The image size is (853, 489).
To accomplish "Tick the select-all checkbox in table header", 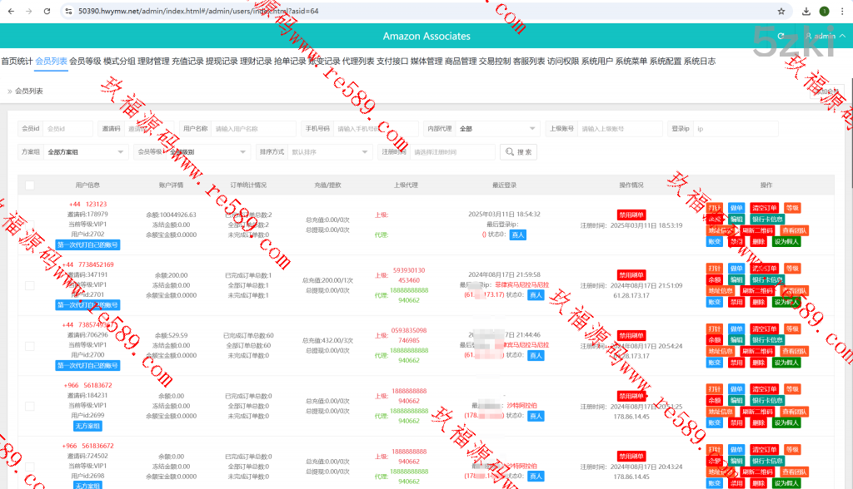I will click(30, 185).
